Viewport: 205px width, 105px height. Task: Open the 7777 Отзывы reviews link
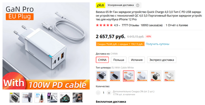tap(130, 25)
